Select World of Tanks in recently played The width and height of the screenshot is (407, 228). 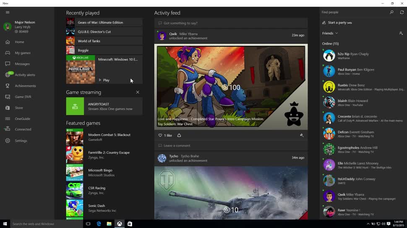point(104,41)
